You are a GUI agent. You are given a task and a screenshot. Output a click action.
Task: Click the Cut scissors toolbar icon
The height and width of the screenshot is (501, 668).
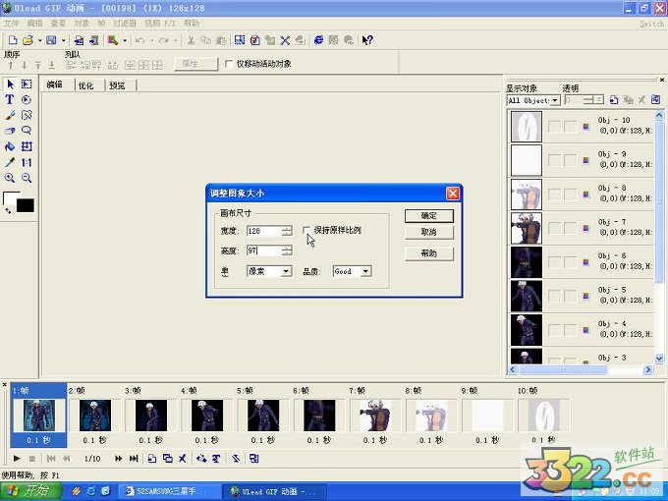(191, 40)
